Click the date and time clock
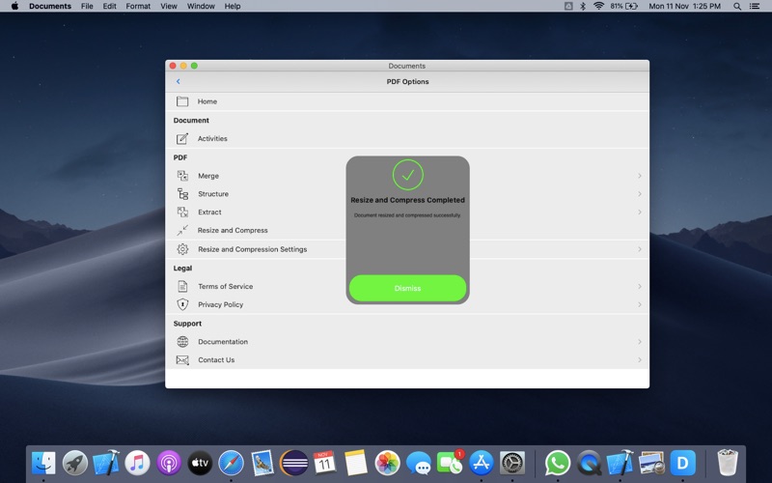The width and height of the screenshot is (772, 483). point(684,6)
